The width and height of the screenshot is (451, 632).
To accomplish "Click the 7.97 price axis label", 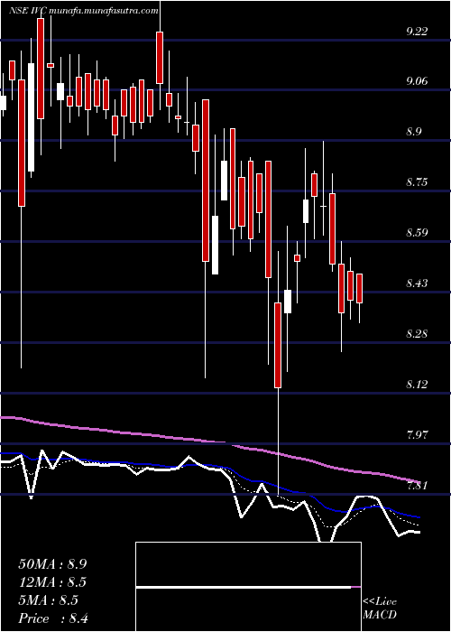I will pos(417,434).
